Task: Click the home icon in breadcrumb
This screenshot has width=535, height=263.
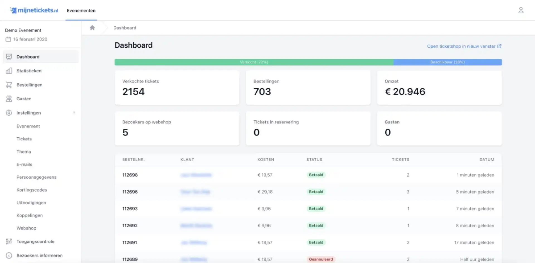Action: [x=92, y=28]
